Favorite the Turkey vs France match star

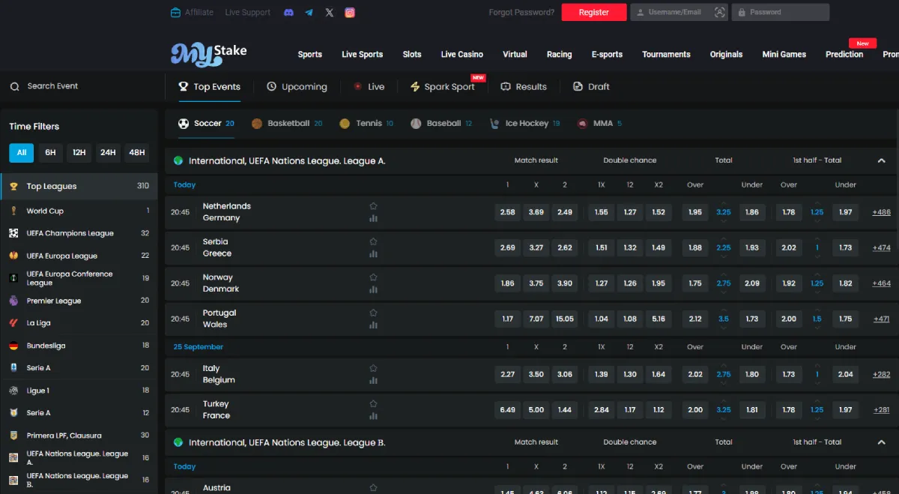tap(373, 403)
